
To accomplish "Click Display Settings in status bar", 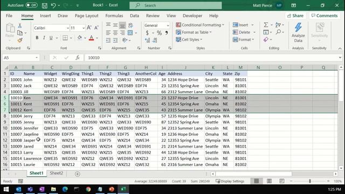I will click(x=230, y=181).
